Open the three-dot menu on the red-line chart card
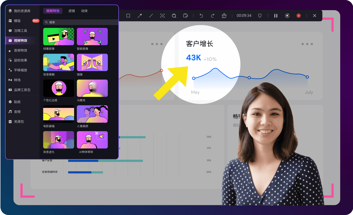The height and width of the screenshot is (215, 353). coord(157,44)
